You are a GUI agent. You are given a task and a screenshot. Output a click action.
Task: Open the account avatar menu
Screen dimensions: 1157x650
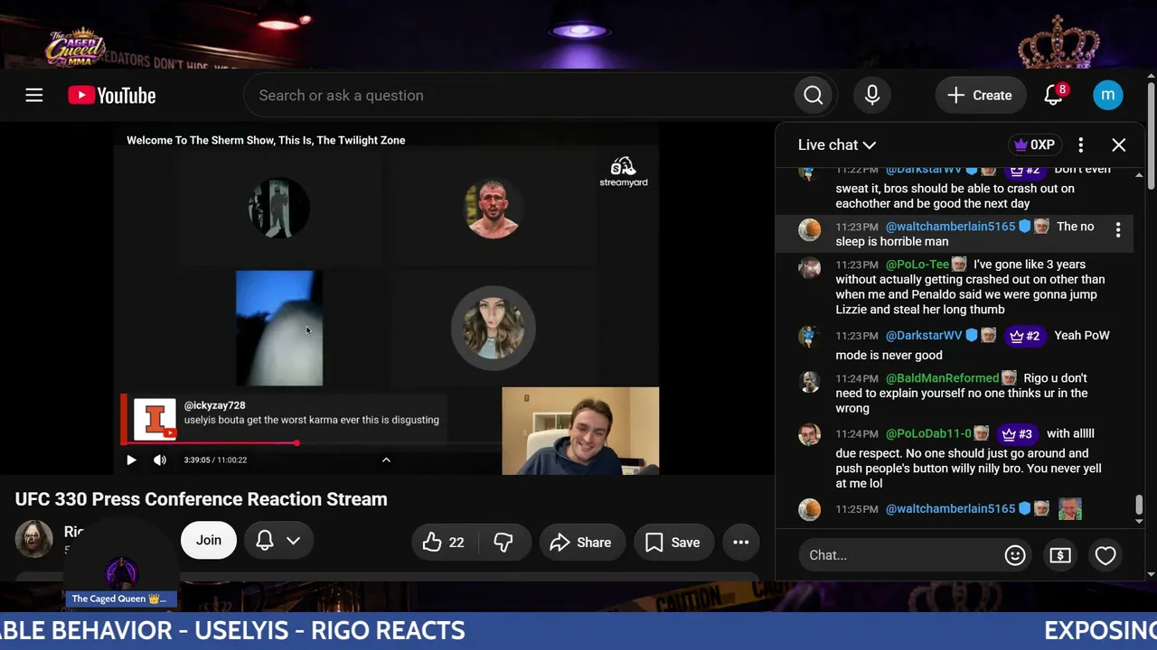[1108, 95]
